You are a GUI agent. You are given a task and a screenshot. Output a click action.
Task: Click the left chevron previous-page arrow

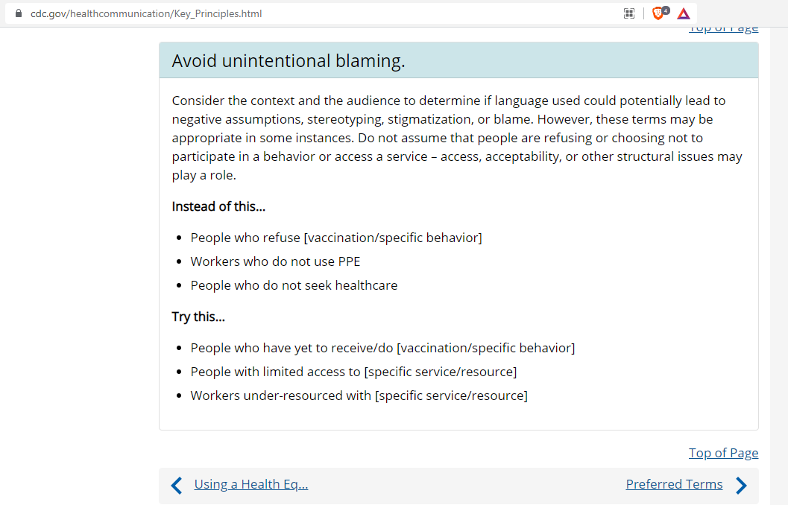pyautogui.click(x=177, y=486)
